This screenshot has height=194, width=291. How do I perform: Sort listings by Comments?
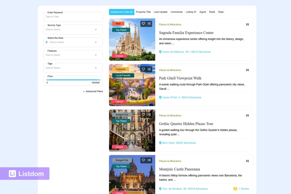point(176,12)
